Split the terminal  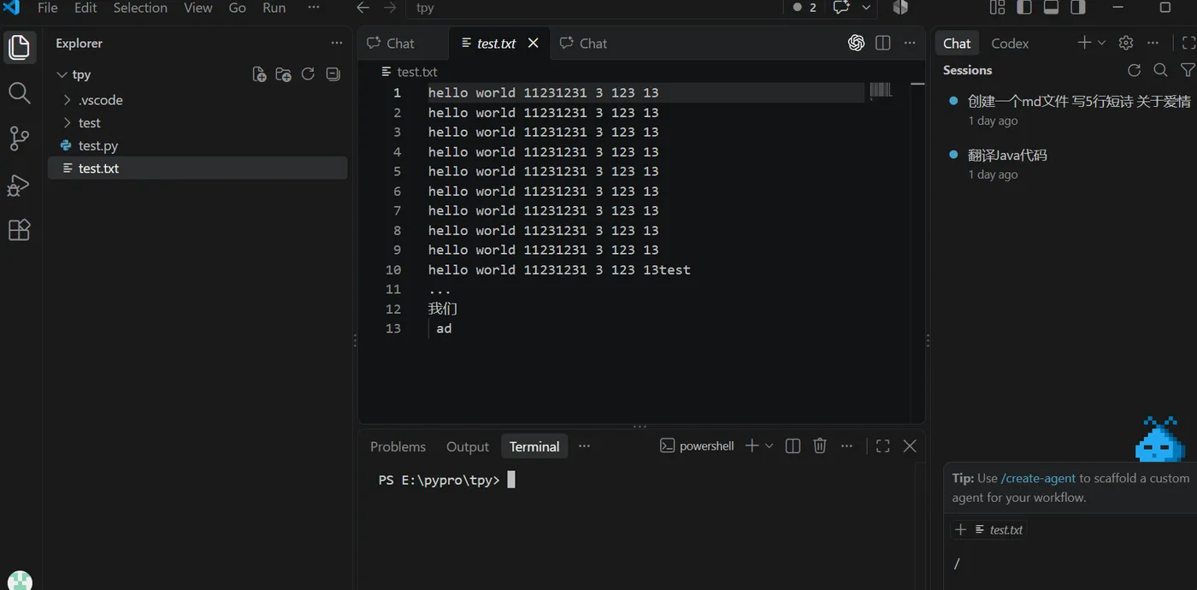793,445
